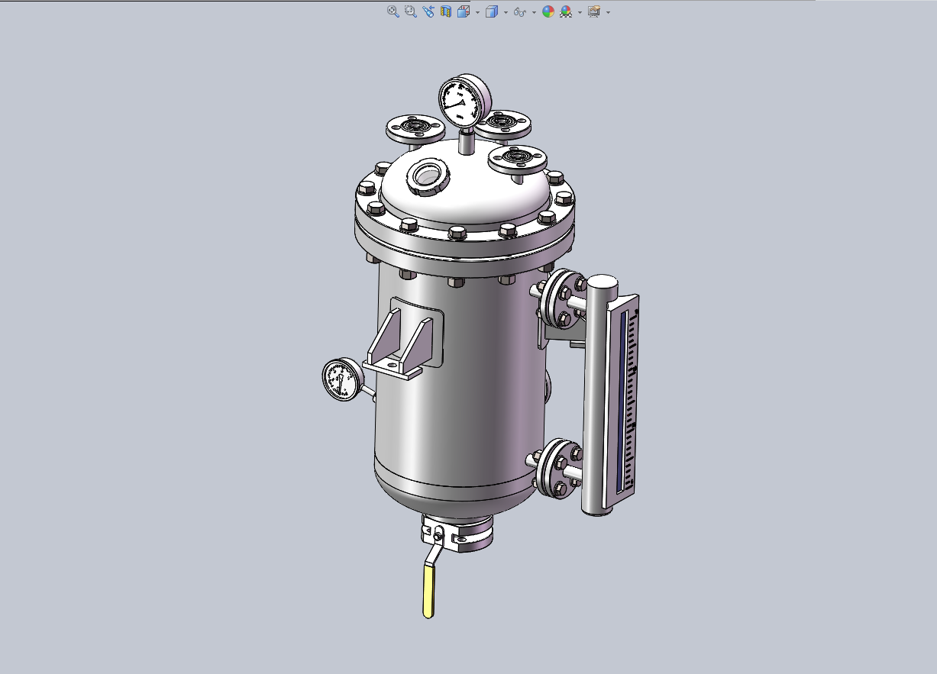
Task: Select the yellow ball valve handle
Action: tap(429, 591)
